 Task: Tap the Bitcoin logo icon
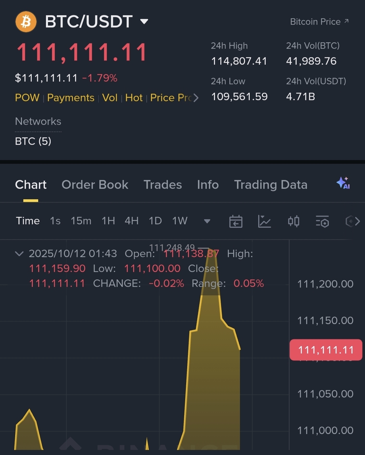click(26, 22)
